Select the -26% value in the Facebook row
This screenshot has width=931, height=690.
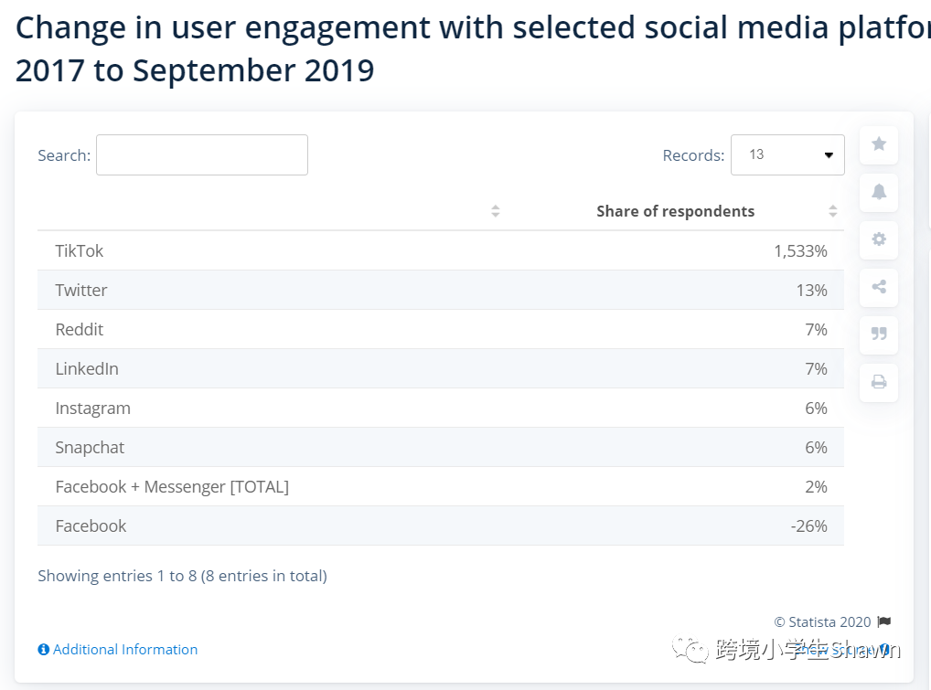click(808, 526)
